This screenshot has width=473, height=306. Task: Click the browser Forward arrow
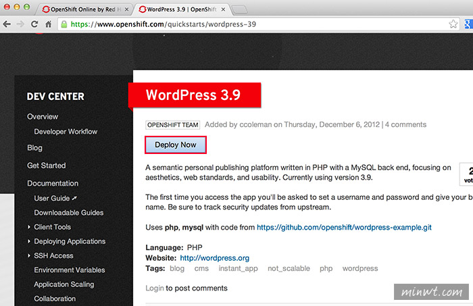(x=20, y=24)
